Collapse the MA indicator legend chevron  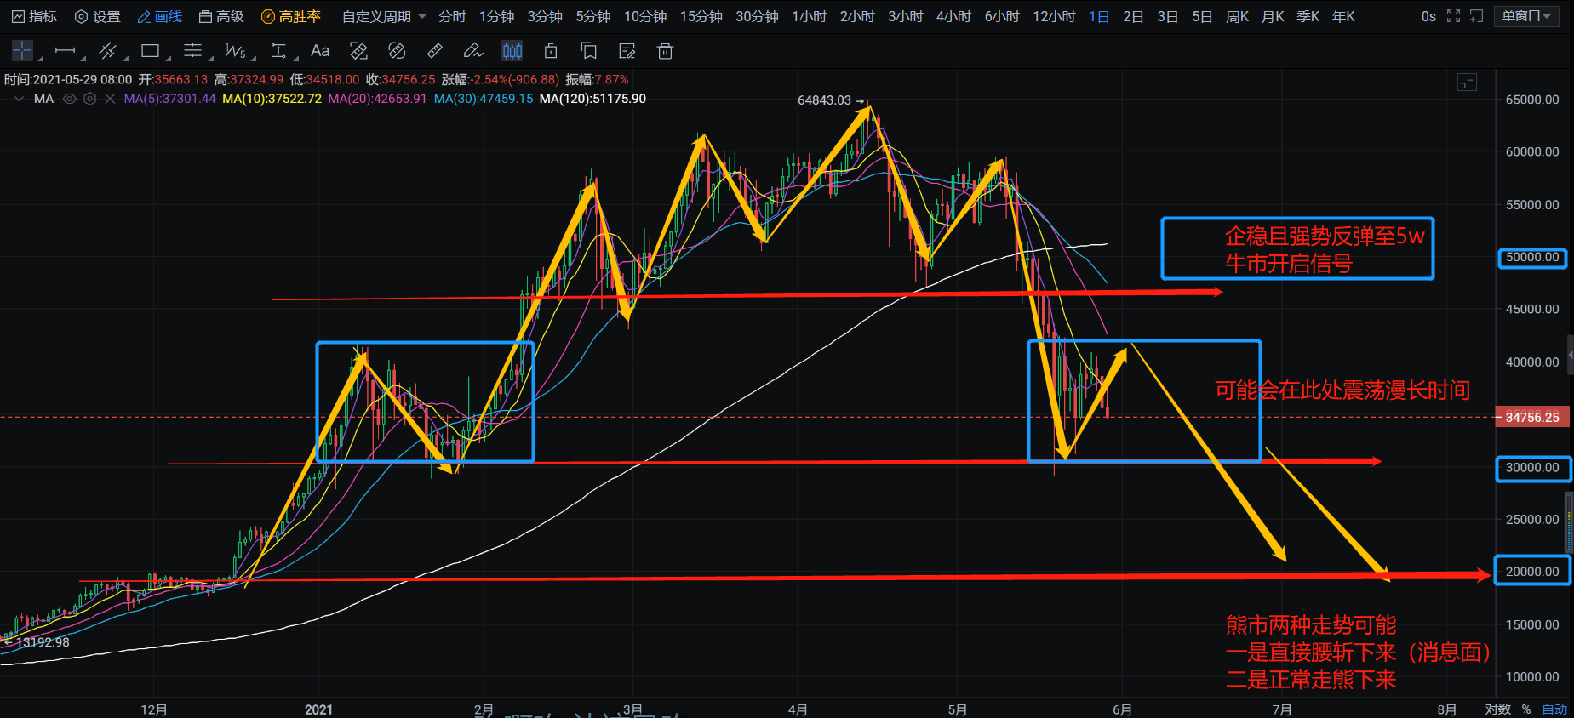coord(19,99)
